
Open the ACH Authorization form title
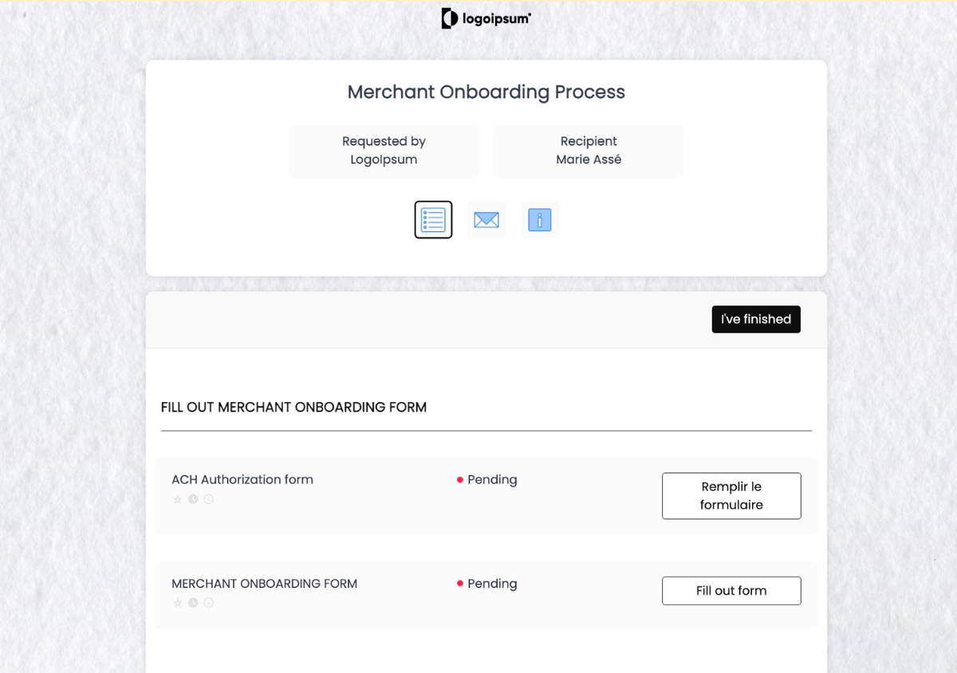click(242, 480)
